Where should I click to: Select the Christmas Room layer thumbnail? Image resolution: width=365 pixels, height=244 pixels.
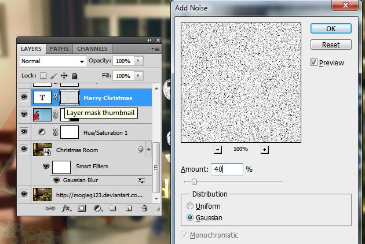(42, 149)
